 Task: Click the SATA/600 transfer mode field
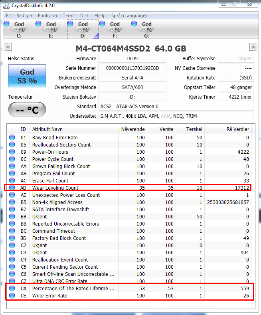132,87
